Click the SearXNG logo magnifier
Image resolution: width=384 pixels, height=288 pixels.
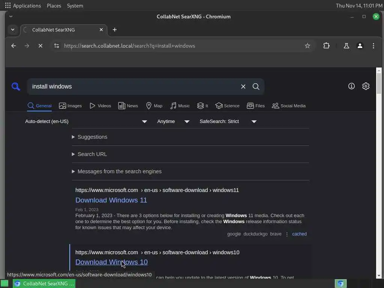click(16, 87)
